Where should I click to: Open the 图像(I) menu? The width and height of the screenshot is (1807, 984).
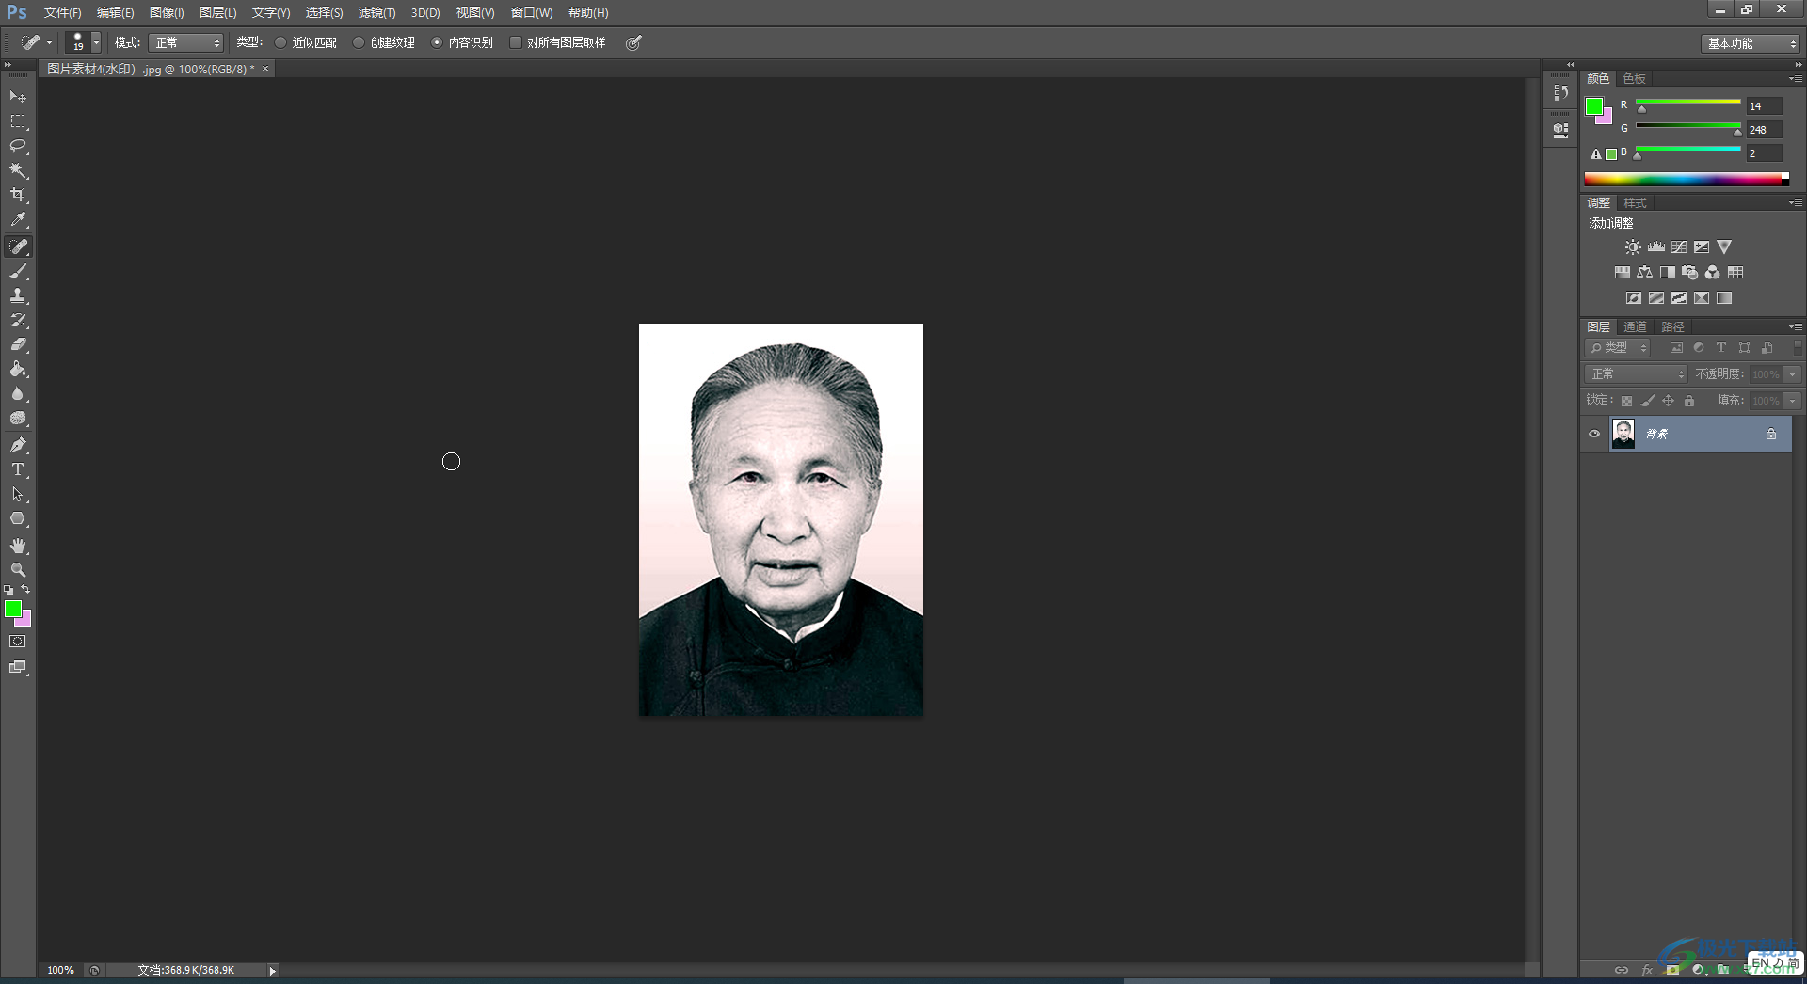(x=167, y=12)
